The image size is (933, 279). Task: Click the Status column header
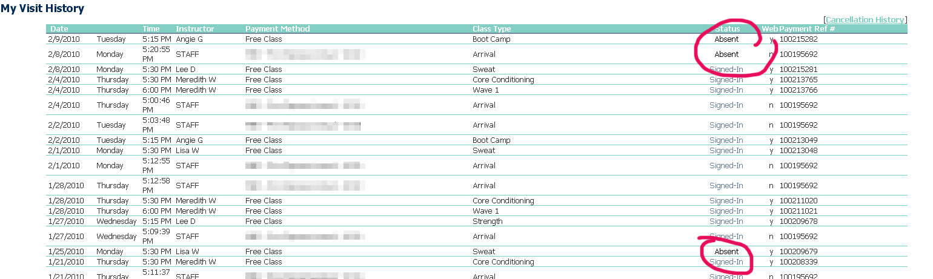coord(726,29)
